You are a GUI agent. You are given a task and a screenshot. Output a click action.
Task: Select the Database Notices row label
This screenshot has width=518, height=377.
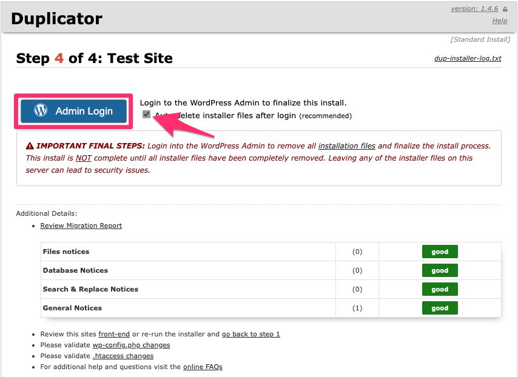[75, 270]
